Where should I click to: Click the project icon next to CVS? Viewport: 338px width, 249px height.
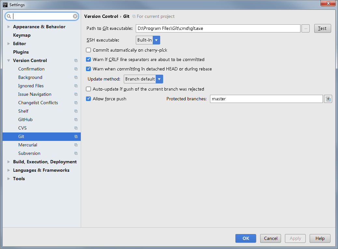(x=76, y=128)
